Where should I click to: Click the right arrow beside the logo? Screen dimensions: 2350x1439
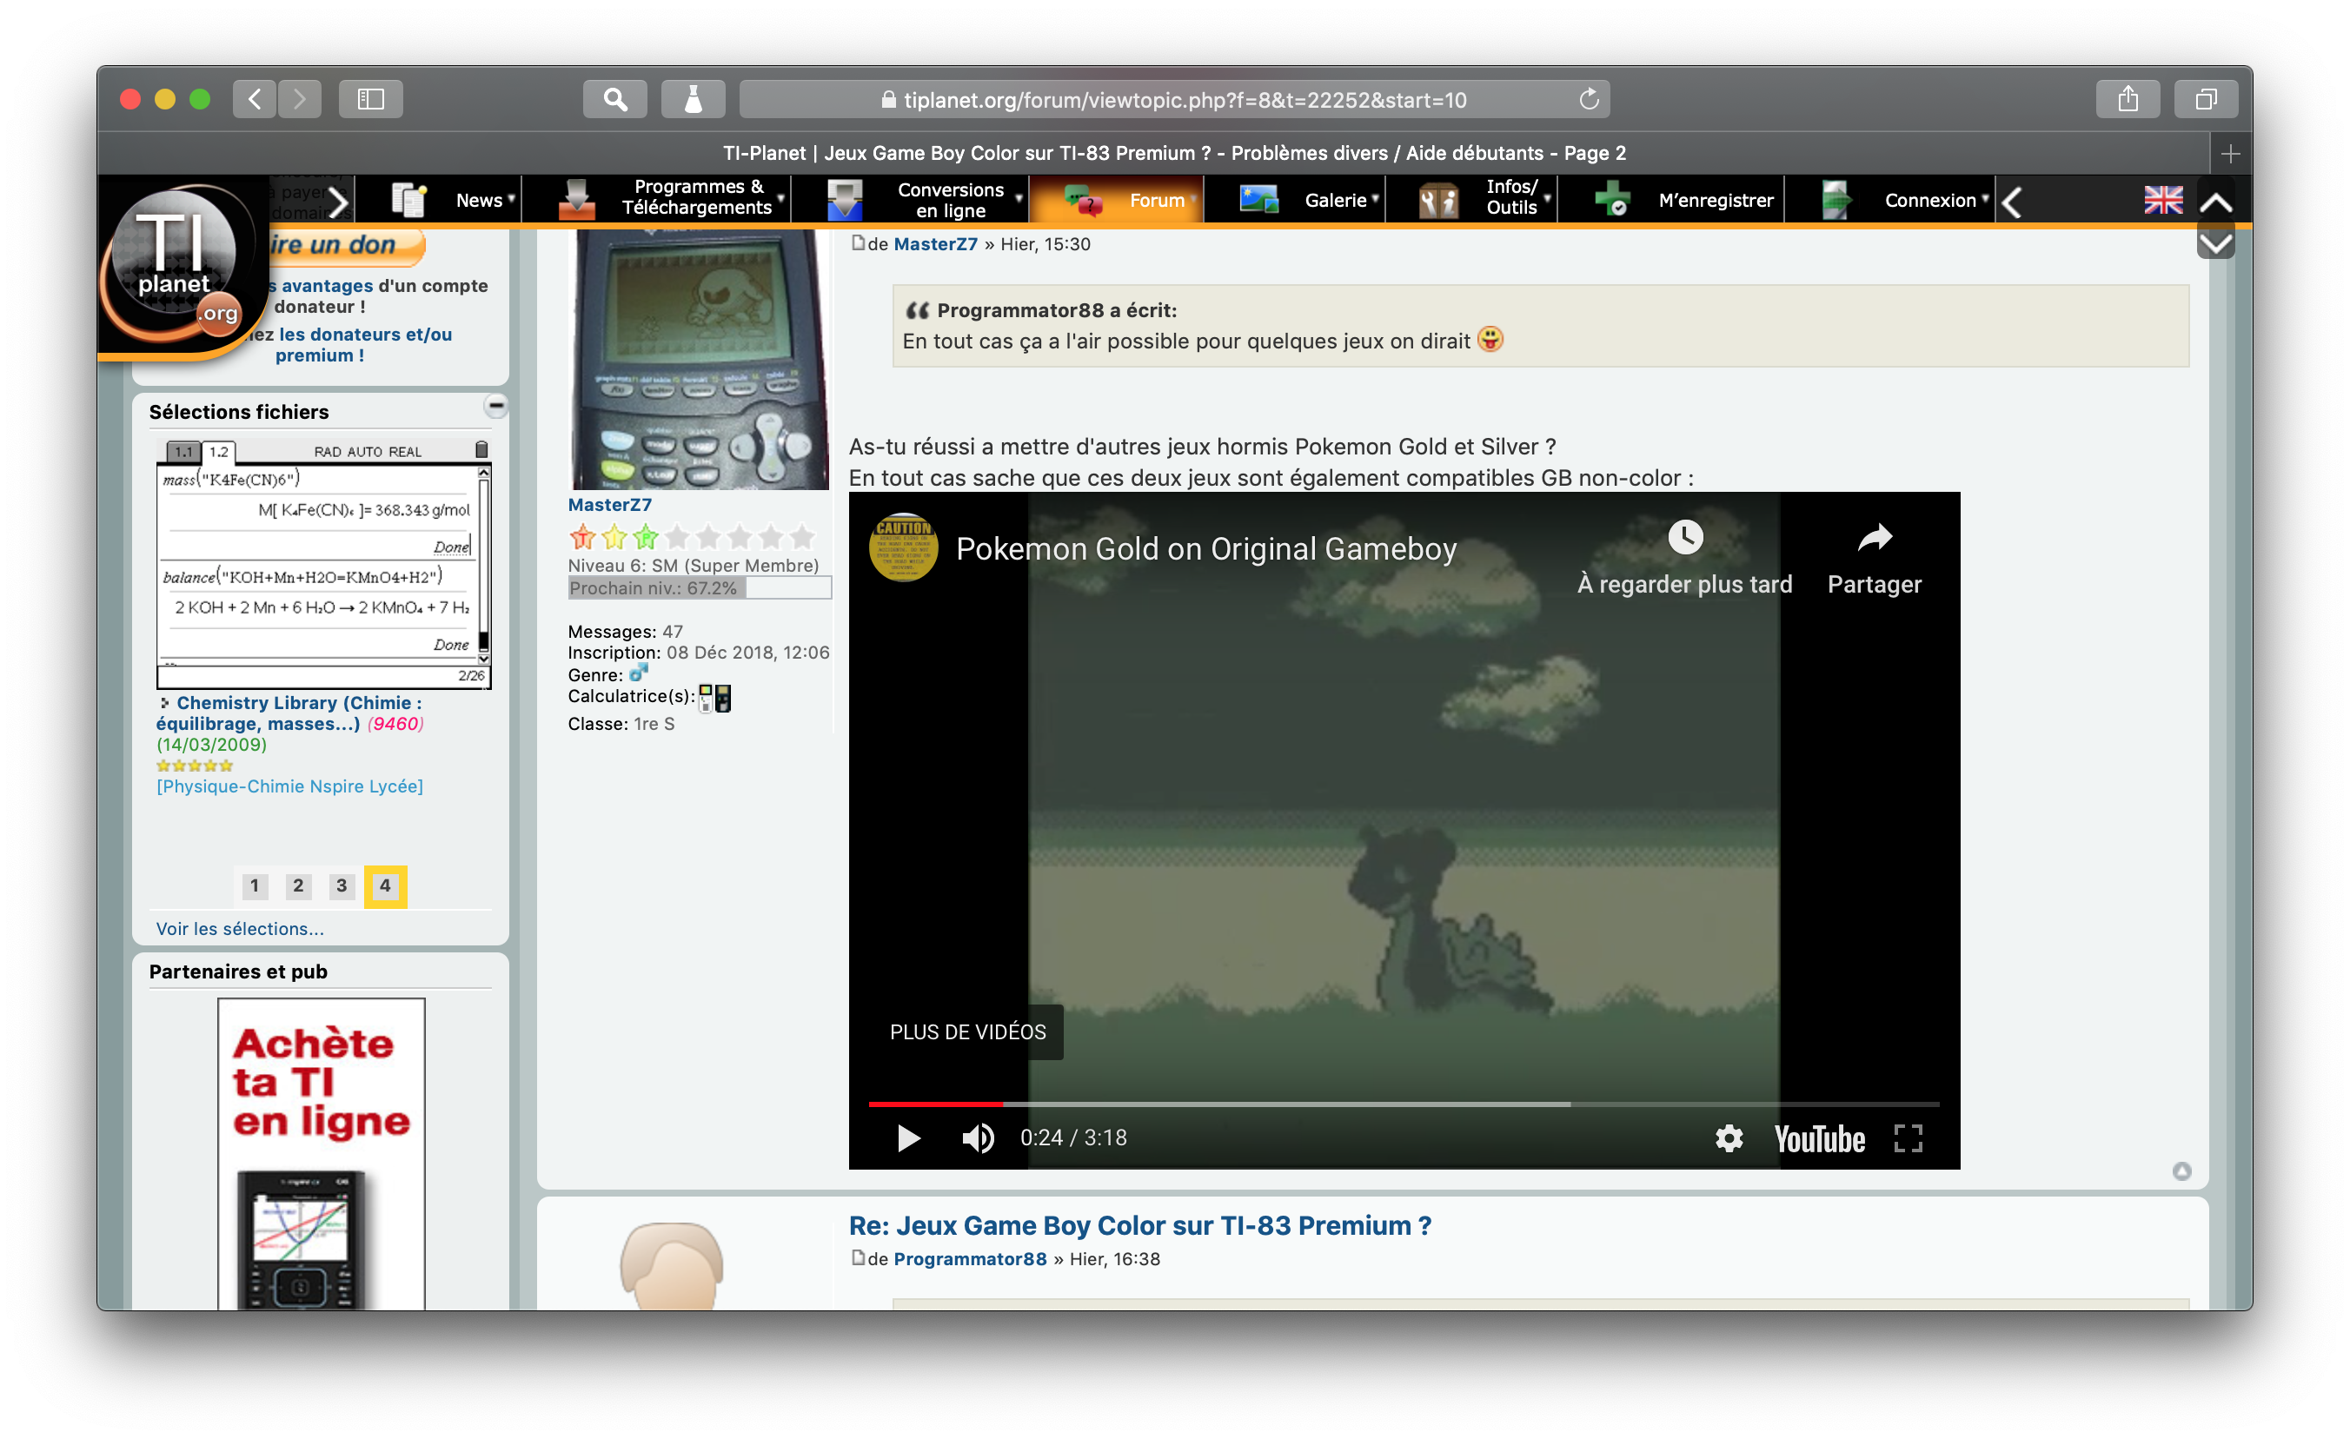[x=337, y=202]
